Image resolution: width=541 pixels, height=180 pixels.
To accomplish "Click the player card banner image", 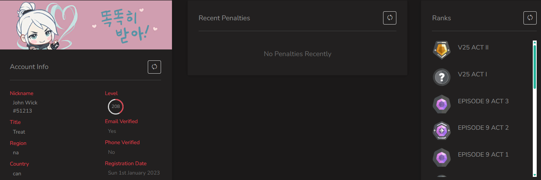I will pyautogui.click(x=86, y=25).
